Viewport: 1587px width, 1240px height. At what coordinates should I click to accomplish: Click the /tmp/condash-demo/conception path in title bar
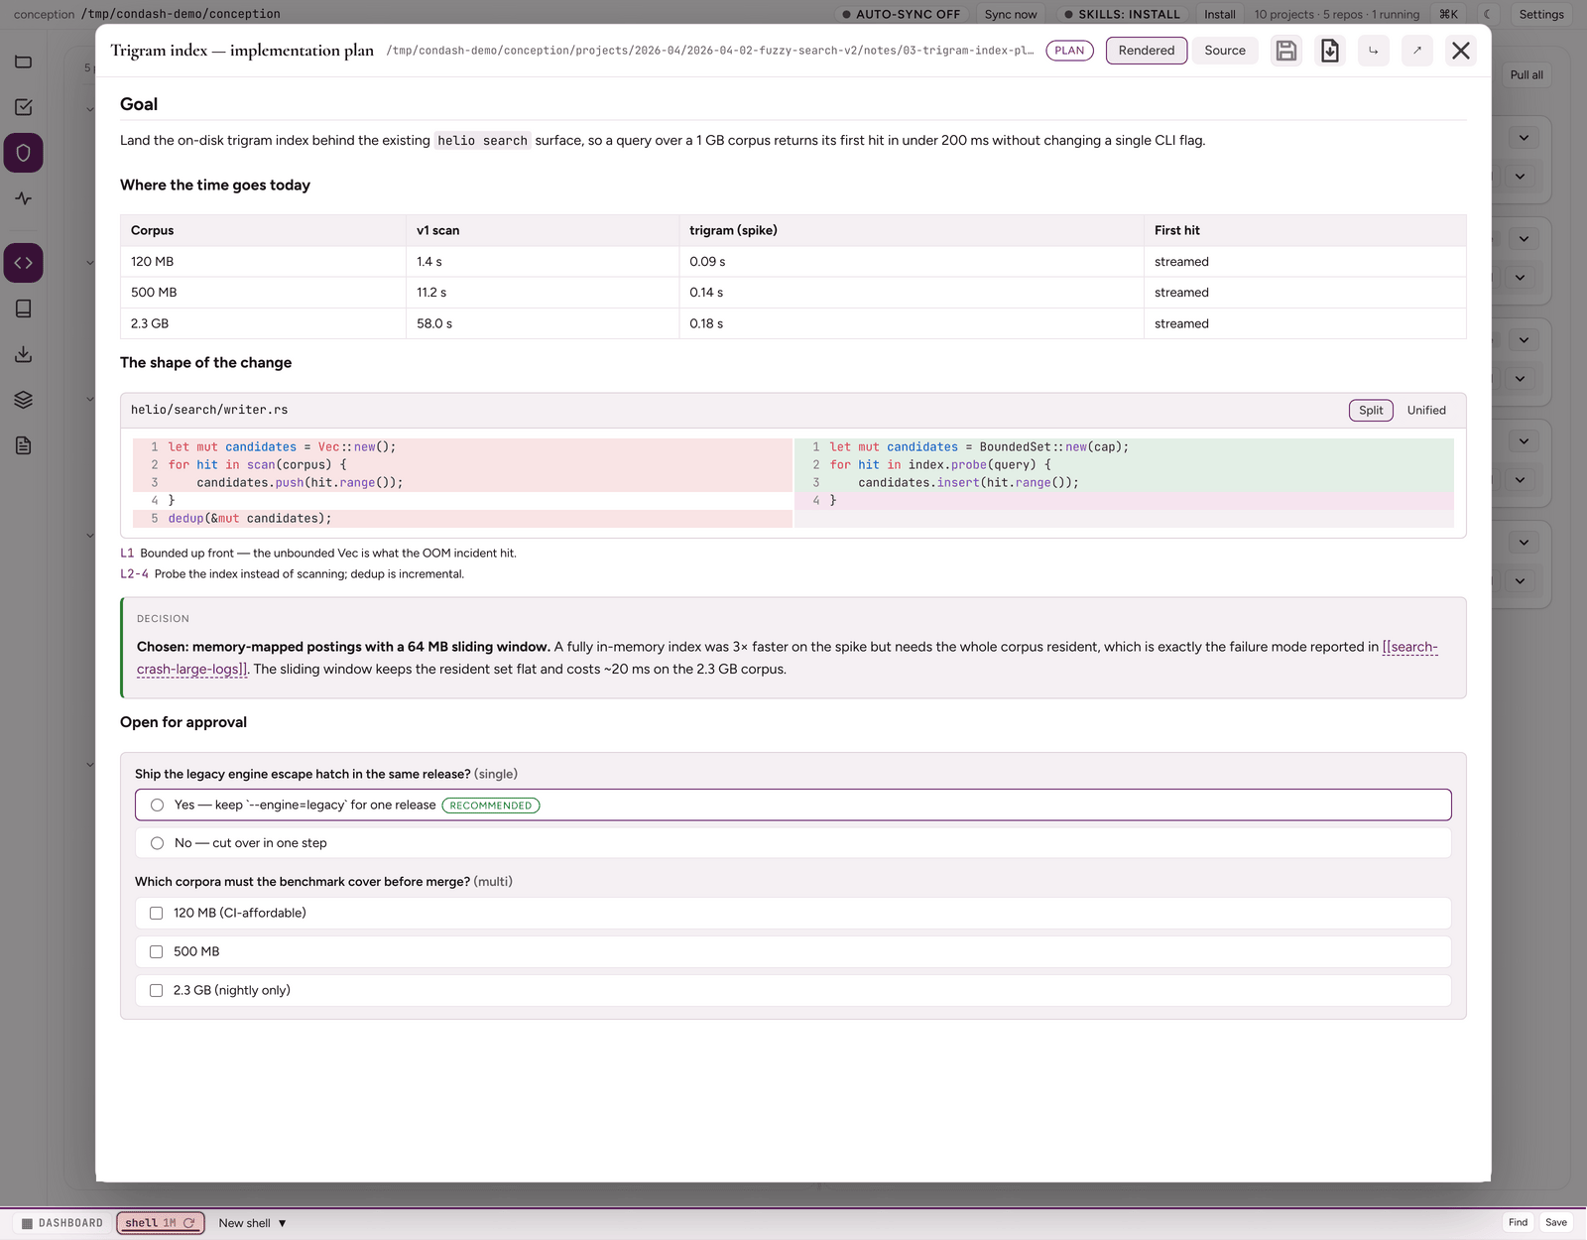tap(181, 14)
